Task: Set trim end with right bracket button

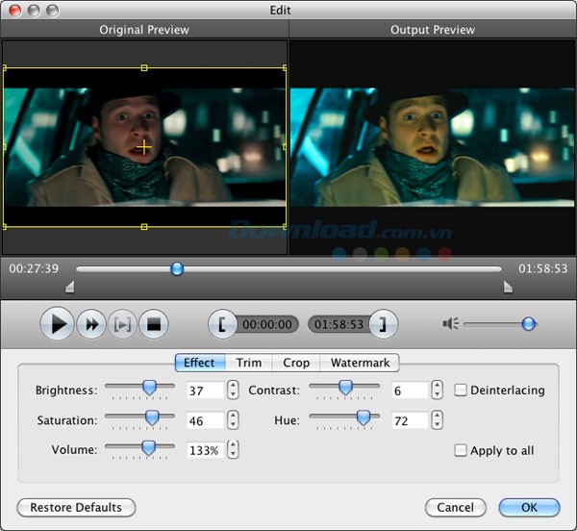Action: (384, 324)
